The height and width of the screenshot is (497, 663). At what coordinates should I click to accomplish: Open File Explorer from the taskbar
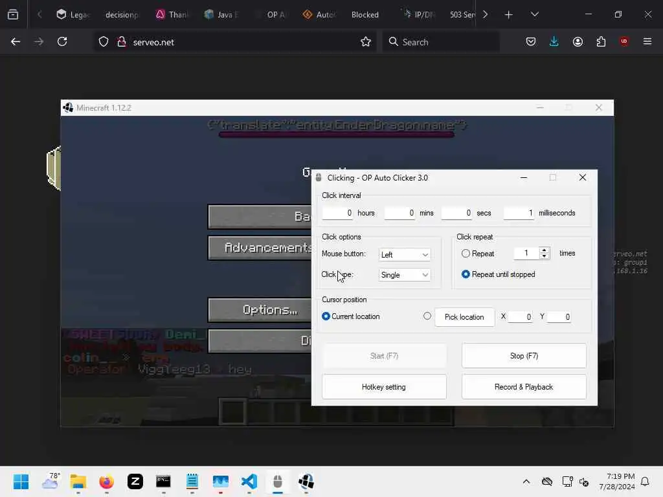(78, 481)
